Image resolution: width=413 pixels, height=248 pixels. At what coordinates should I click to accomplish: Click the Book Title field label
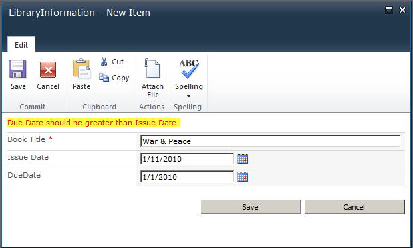point(27,139)
